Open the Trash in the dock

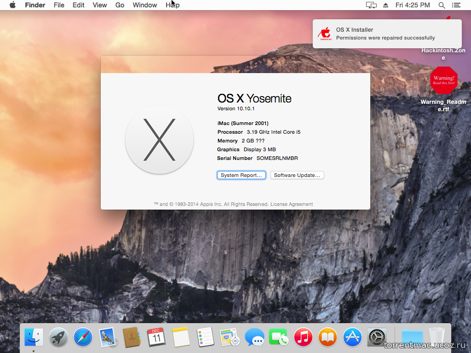coord(437,337)
